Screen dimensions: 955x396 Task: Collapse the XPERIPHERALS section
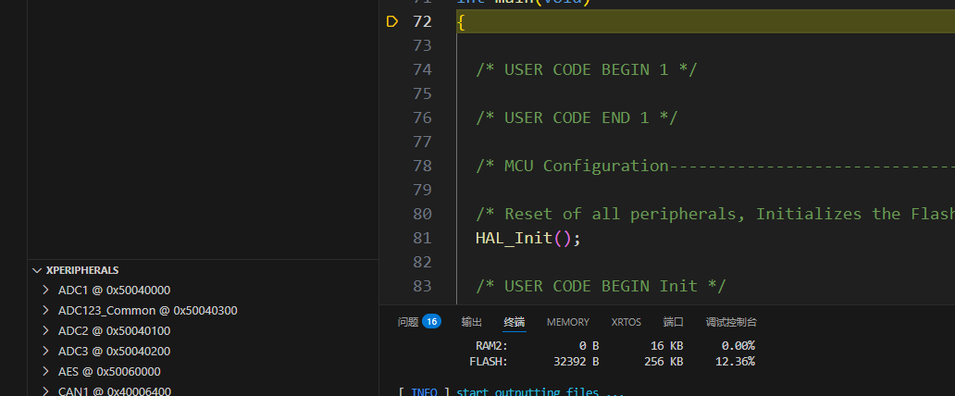point(37,270)
